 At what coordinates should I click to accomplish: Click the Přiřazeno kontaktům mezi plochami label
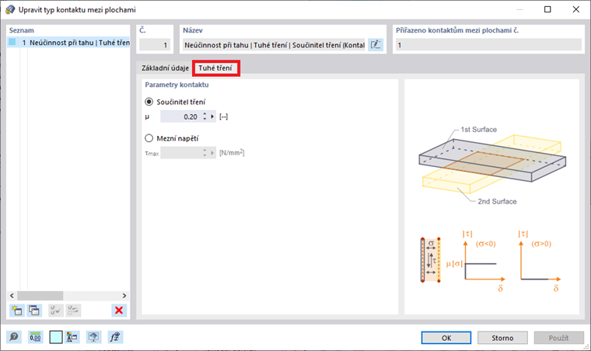pyautogui.click(x=456, y=30)
